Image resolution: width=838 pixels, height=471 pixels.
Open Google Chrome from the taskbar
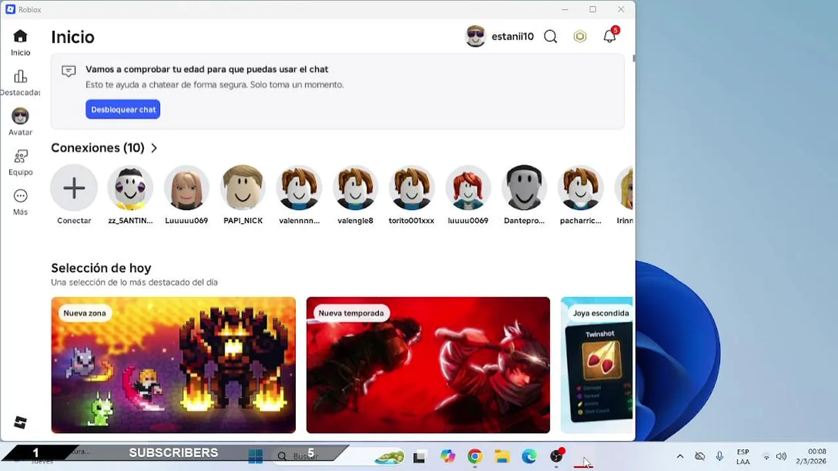475,457
